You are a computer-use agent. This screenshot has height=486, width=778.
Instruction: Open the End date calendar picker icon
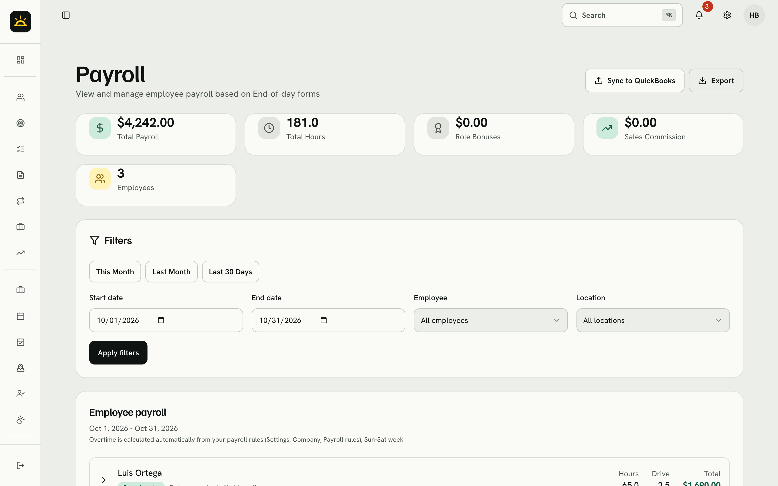324,320
